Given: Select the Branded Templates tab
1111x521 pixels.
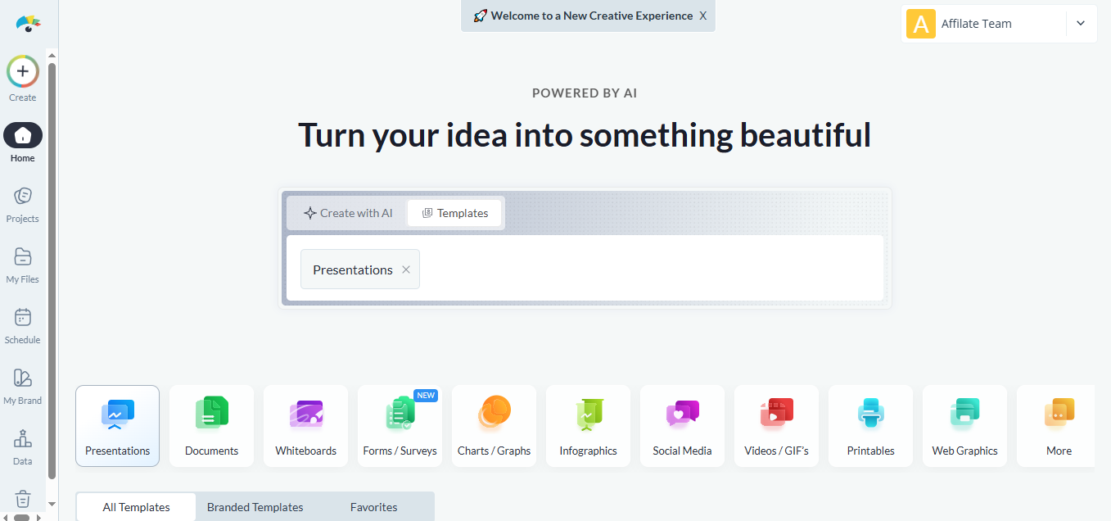Looking at the screenshot, I should coord(255,507).
